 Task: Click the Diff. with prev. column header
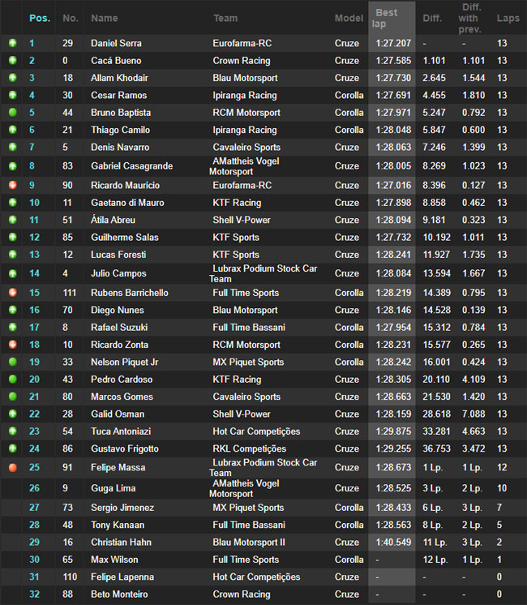tap(469, 18)
